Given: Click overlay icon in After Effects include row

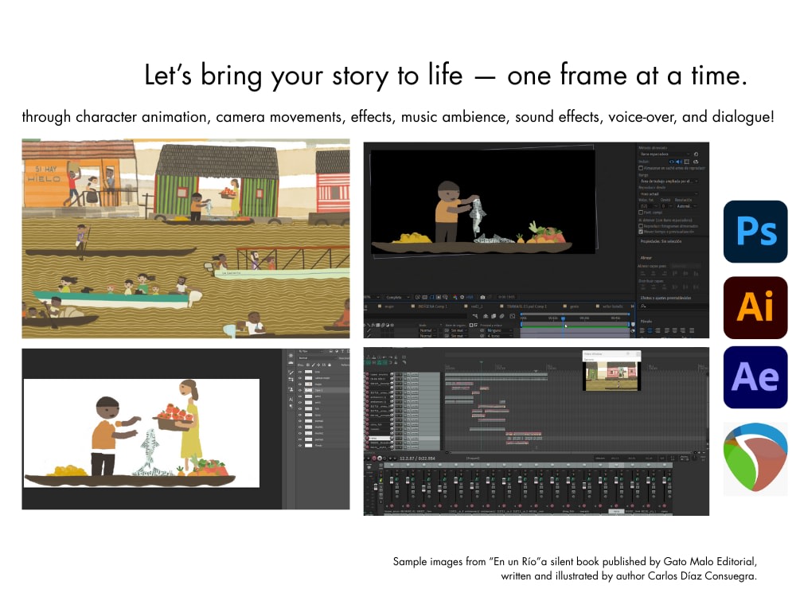Looking at the screenshot, I should (687, 162).
